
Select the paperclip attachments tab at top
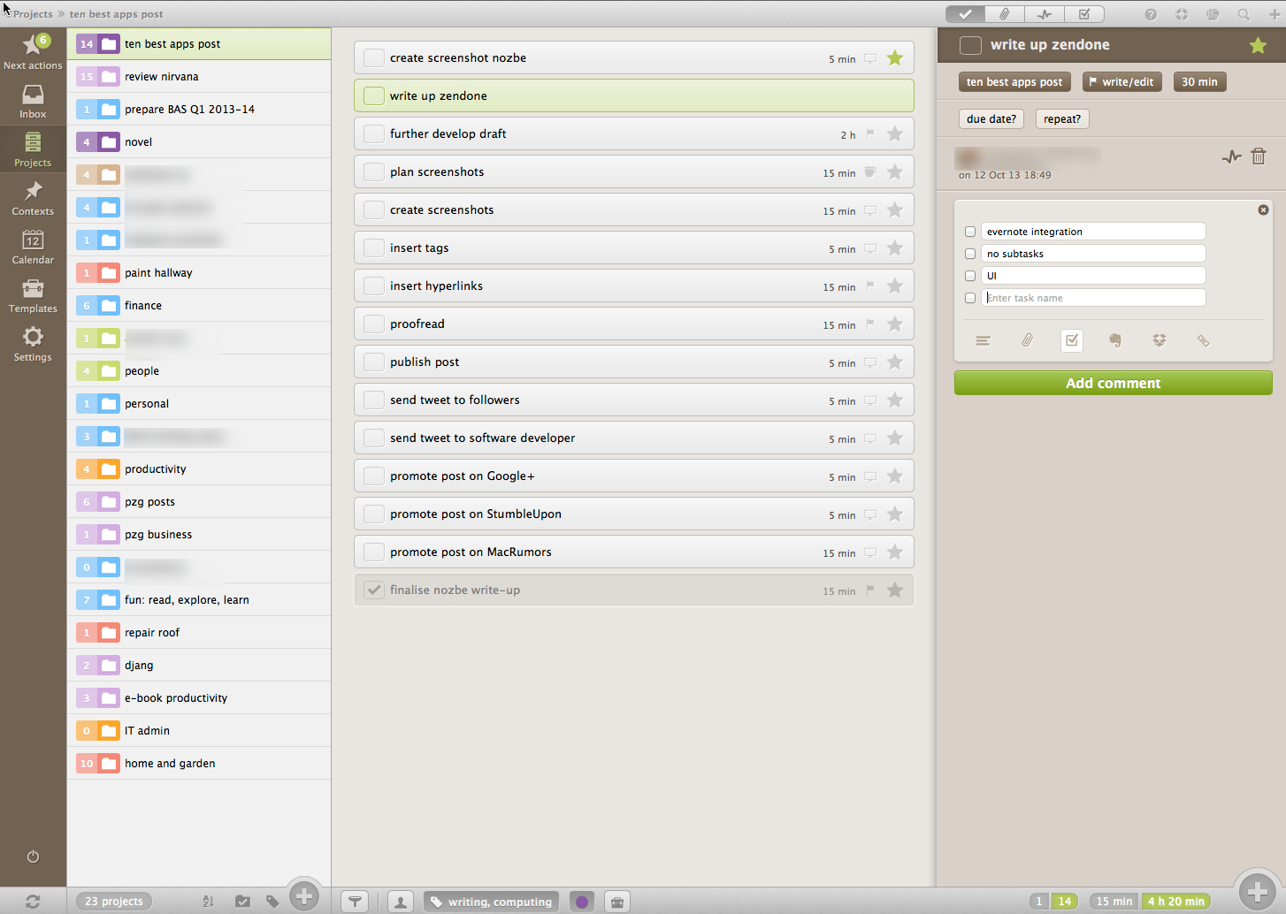tap(1005, 14)
